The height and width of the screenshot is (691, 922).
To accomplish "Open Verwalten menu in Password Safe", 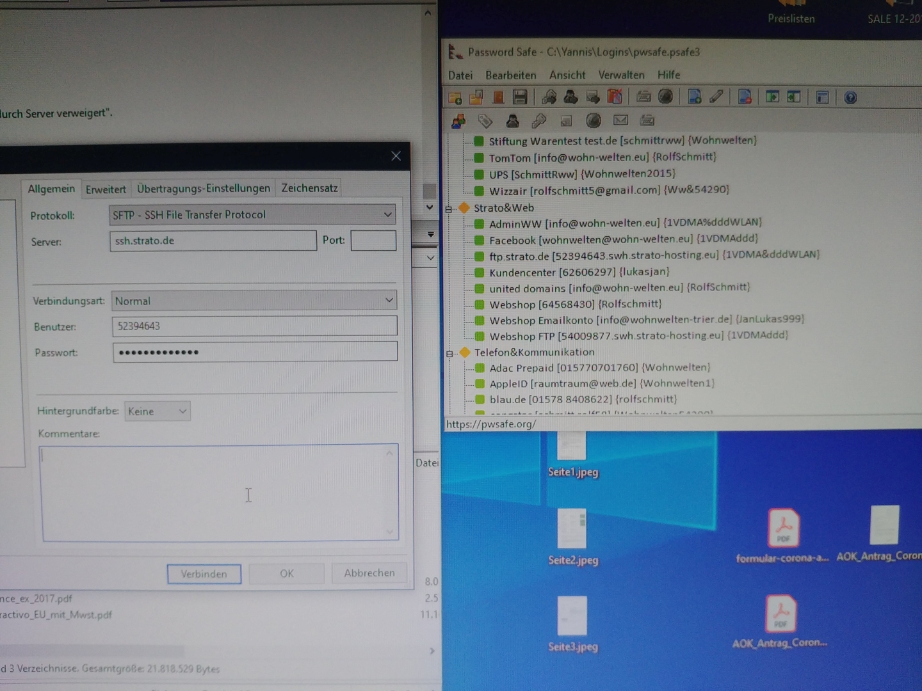I will click(621, 75).
